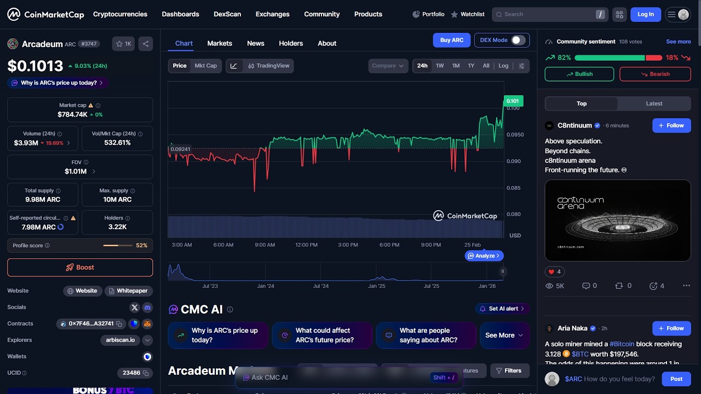This screenshot has height=394, width=701.
Task: Select the 1W time range
Action: tap(440, 66)
